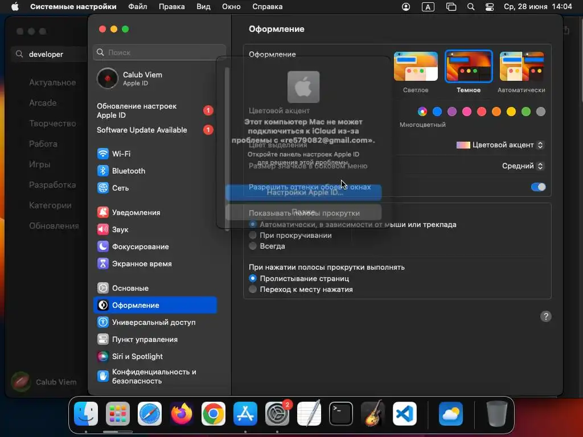Choose orange accent color
Screen dimensions: 583x437
(496, 112)
